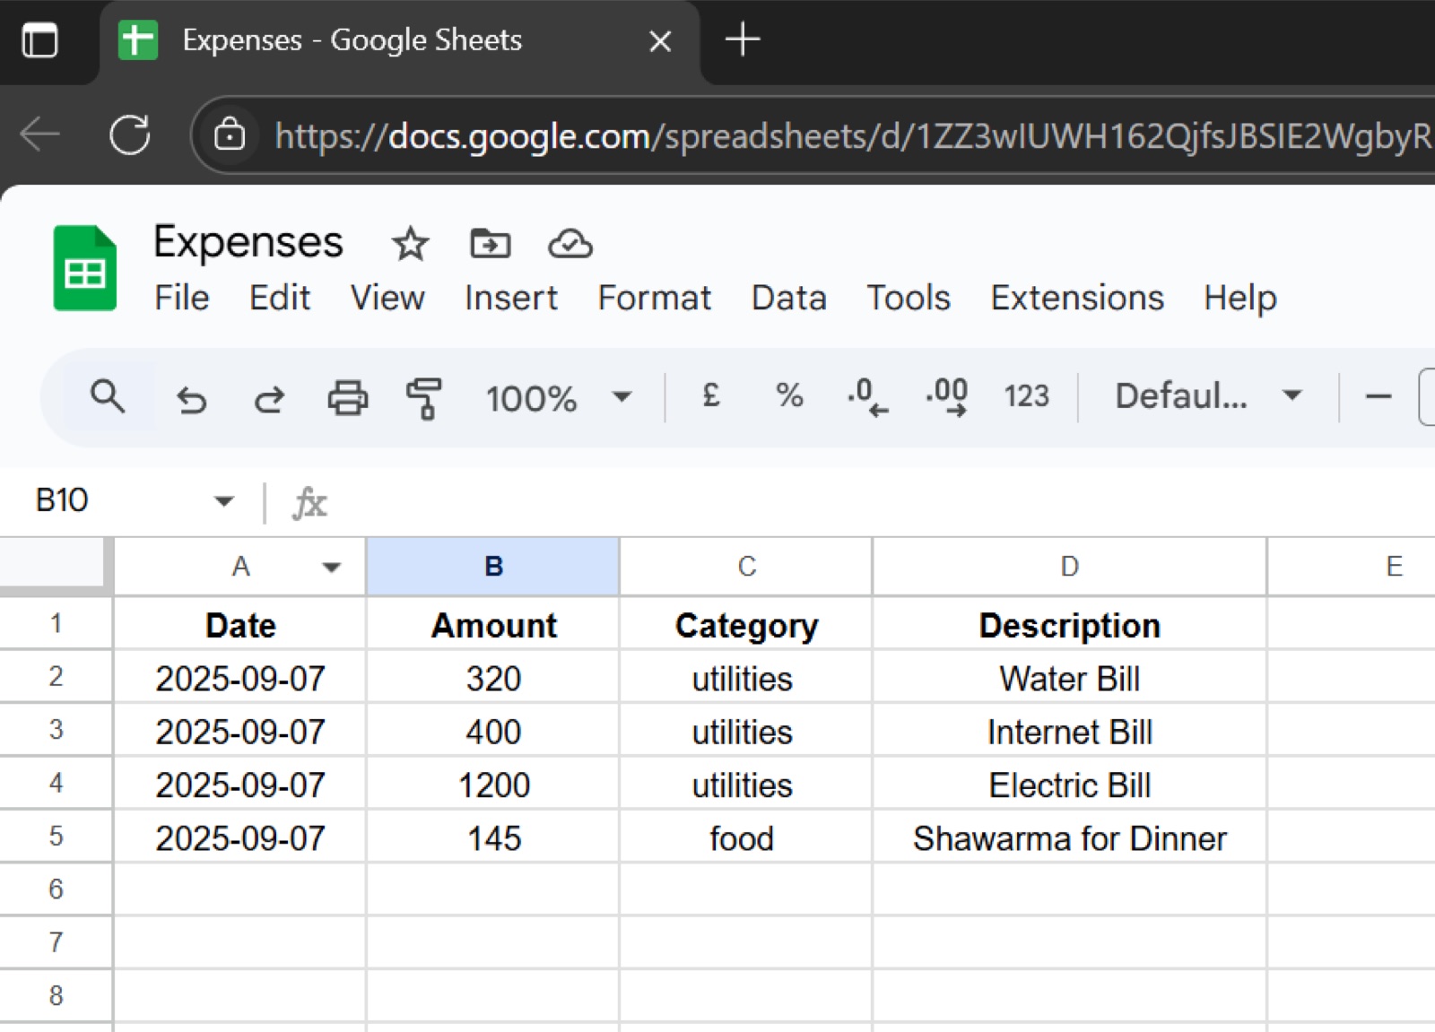Viewport: 1435px width, 1032px height.
Task: Apply percent format button
Action: tap(789, 395)
